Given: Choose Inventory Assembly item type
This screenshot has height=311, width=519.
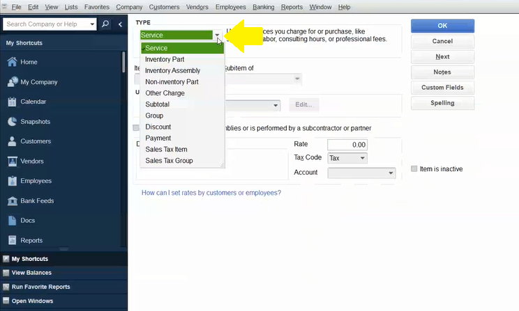Looking at the screenshot, I should [x=182, y=71].
